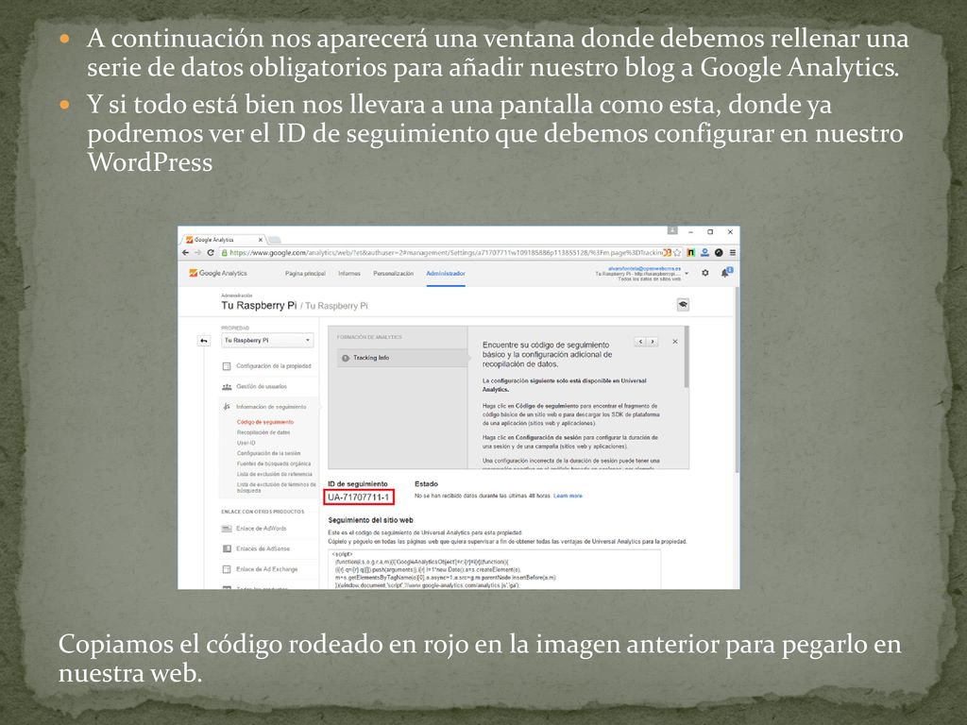Screen dimensions: 967x725
Task: Open Lista de exclusión de referencia
Action: coord(275,474)
